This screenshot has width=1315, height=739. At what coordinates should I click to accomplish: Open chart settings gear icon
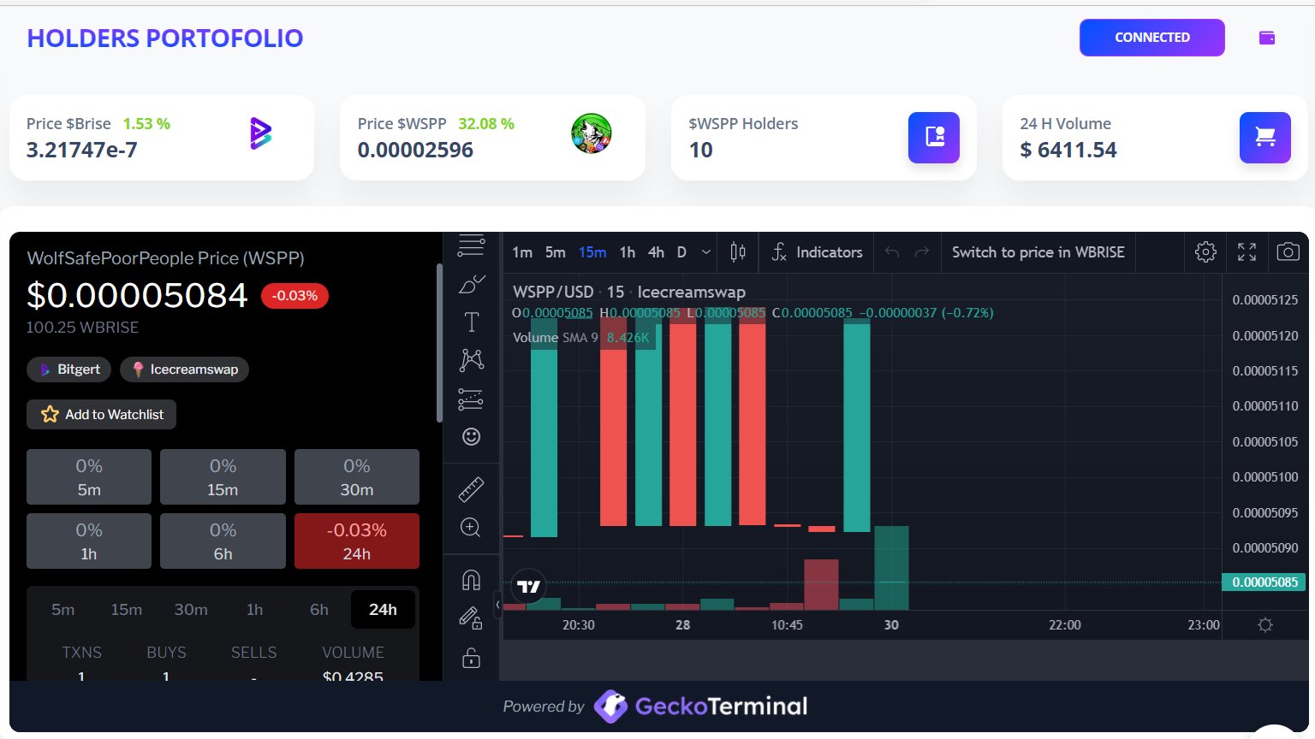[x=1205, y=252]
